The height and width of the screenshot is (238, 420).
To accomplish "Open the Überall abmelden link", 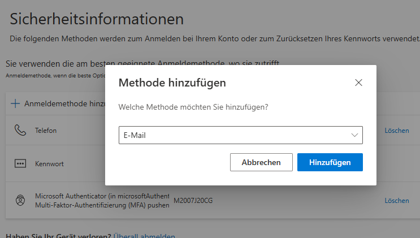I will click(x=144, y=236).
